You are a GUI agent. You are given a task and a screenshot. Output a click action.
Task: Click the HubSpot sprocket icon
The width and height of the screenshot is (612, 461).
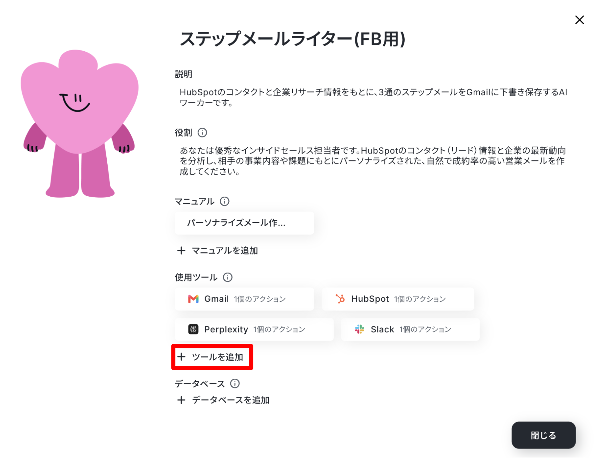[340, 299]
